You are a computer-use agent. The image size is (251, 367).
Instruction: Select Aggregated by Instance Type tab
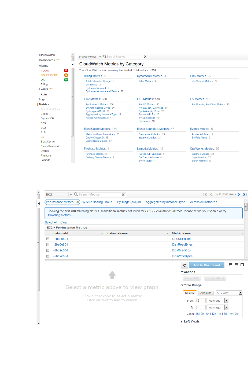165,202
